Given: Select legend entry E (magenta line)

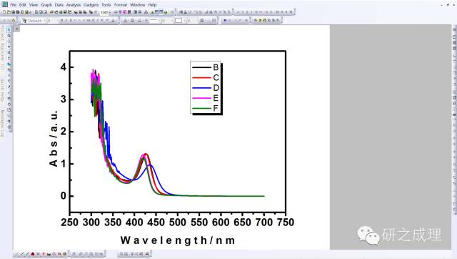Looking at the screenshot, I should pyautogui.click(x=205, y=98).
